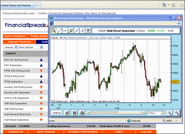This screenshot has width=185, height=134.
Task: Click the page icon at the browser toolbar edge
Action: pyautogui.click(x=182, y=5)
